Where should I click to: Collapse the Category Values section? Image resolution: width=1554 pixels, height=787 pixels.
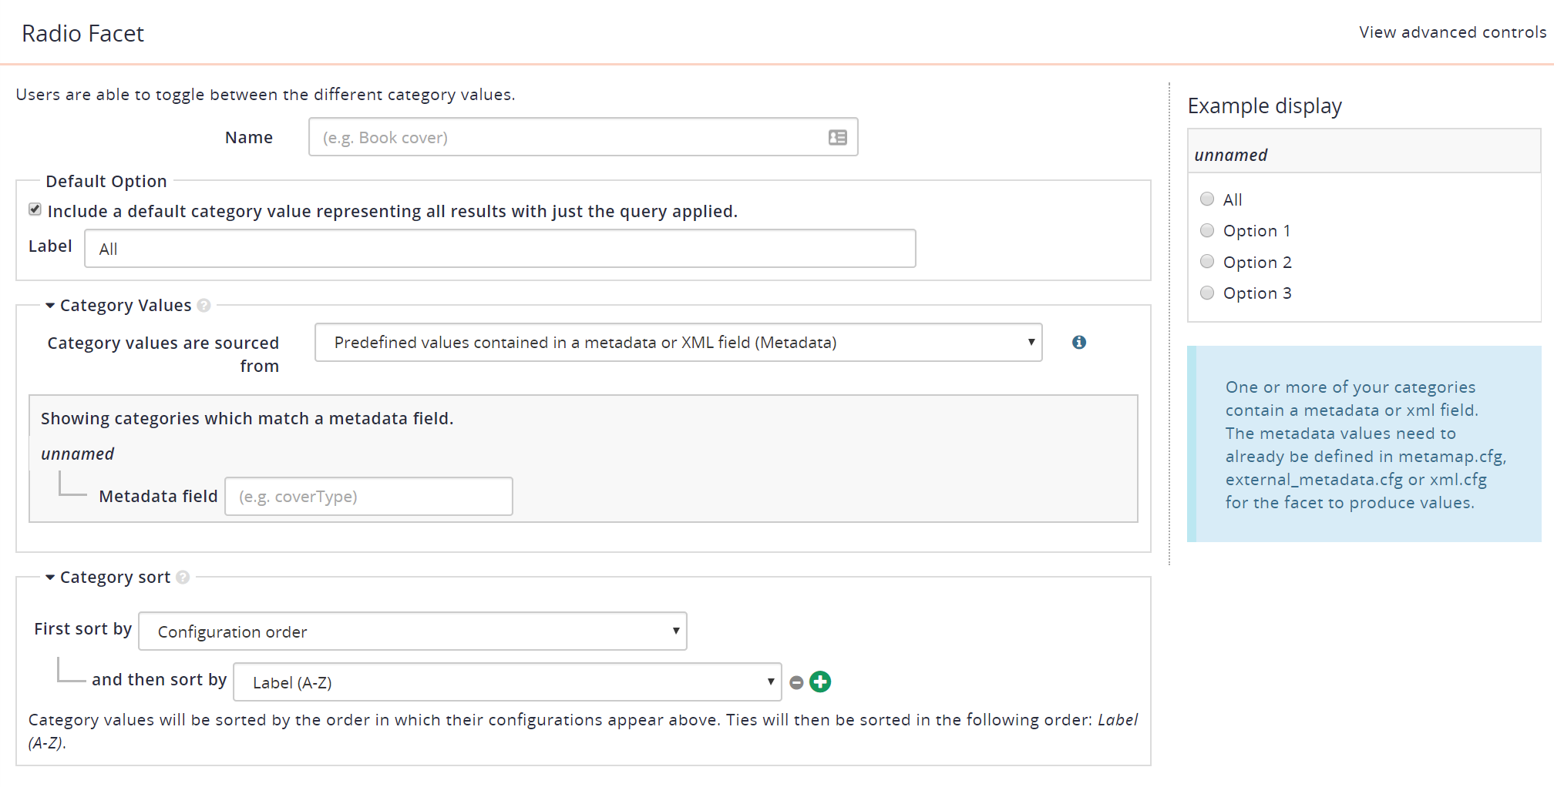[x=50, y=306]
